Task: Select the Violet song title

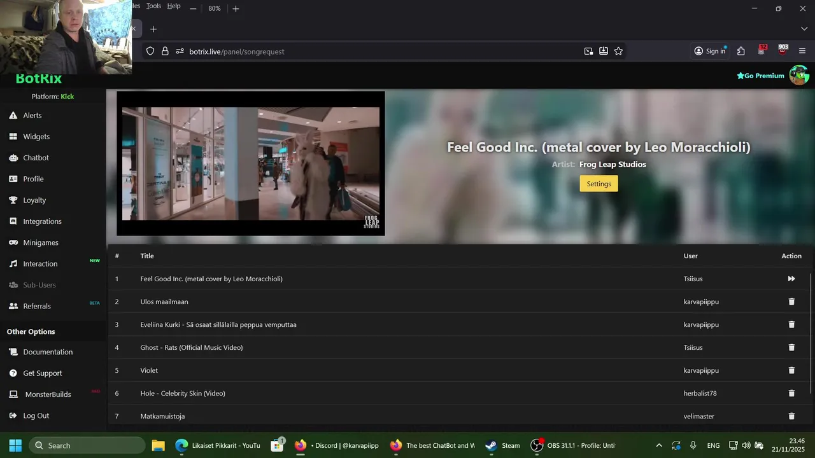Action: tap(149, 370)
